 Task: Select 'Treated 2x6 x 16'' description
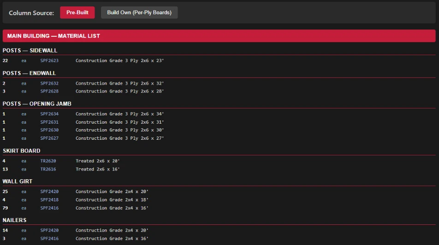(97, 169)
